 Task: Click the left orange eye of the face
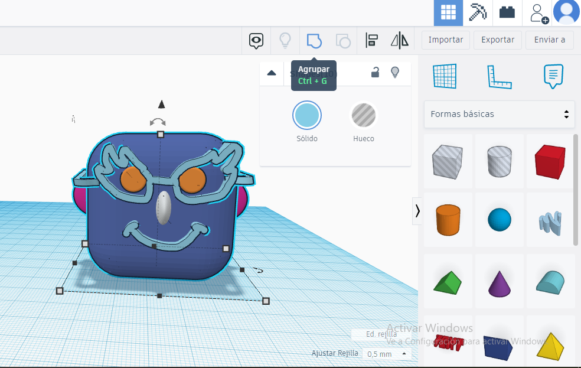133,180
